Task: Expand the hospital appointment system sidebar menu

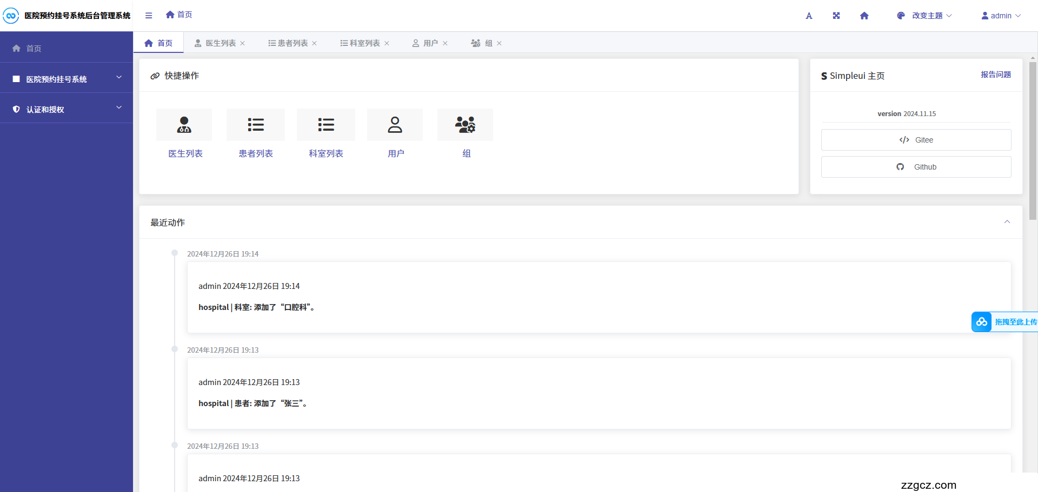Action: point(66,79)
